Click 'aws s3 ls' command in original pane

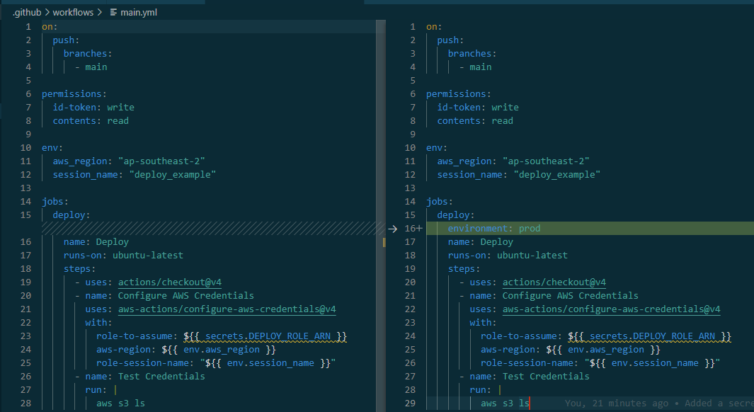coord(120,404)
